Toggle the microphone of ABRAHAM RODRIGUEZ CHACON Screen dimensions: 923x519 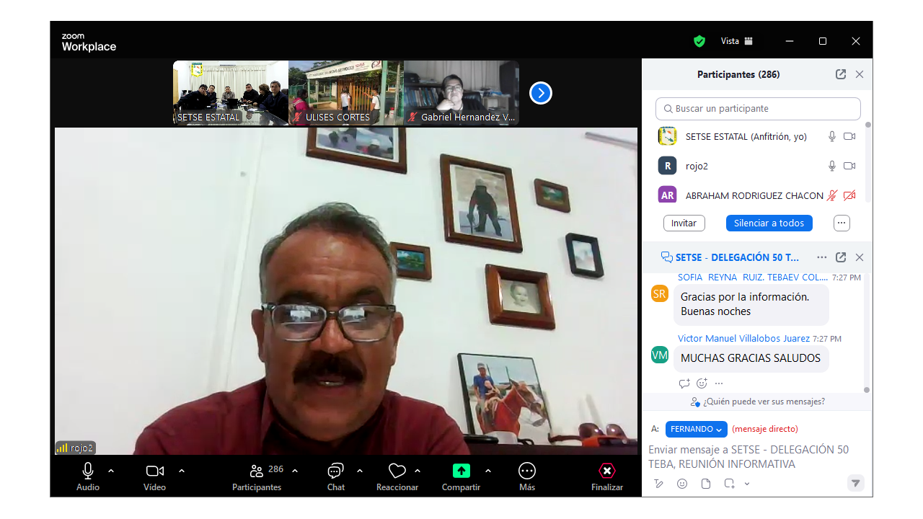point(831,195)
